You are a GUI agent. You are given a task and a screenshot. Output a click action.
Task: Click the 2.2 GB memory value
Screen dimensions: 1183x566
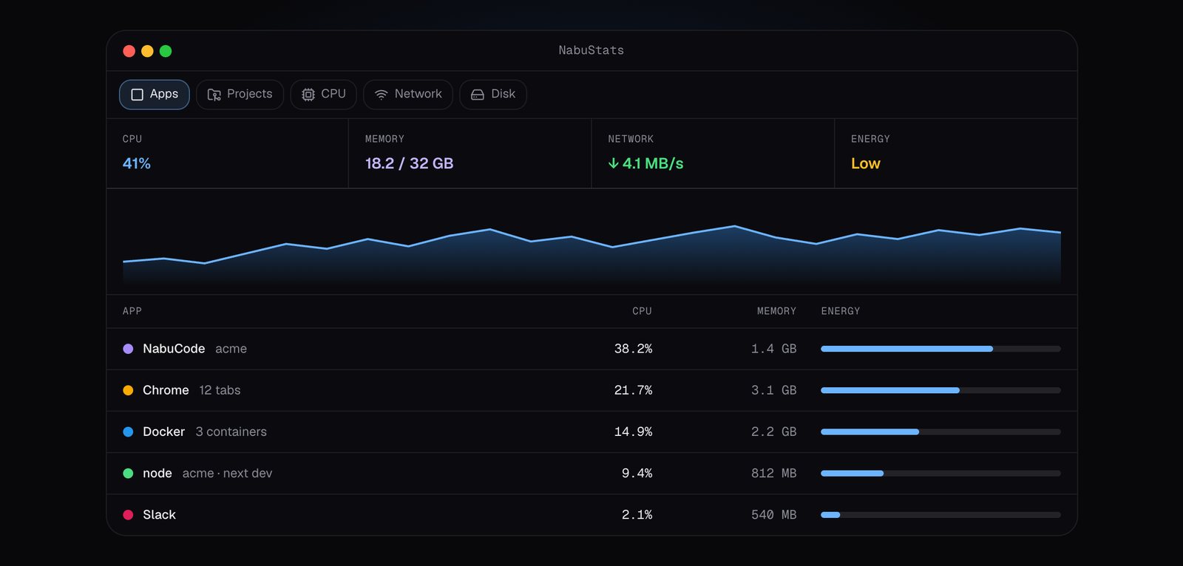click(x=774, y=432)
